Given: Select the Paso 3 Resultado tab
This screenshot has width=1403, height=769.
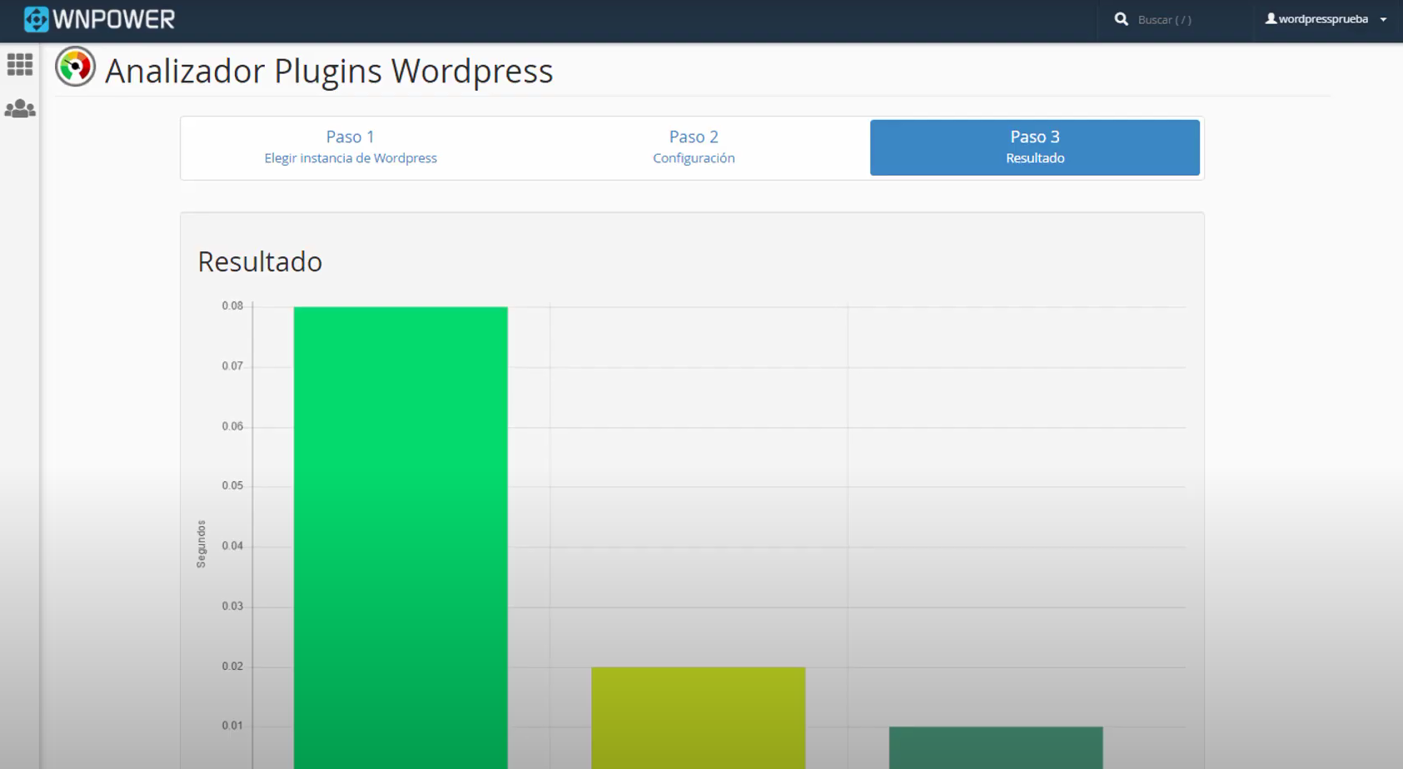Looking at the screenshot, I should click(1035, 147).
